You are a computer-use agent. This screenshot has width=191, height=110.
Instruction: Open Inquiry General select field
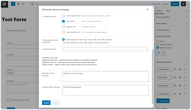point(23,73)
